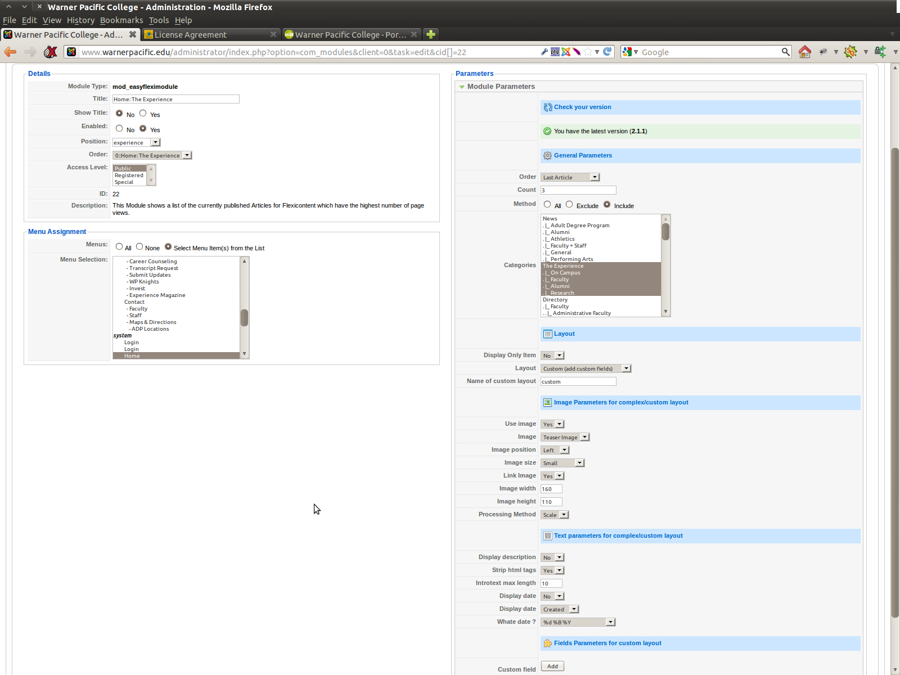
Task: Select None for Menus assignment
Action: coord(139,247)
